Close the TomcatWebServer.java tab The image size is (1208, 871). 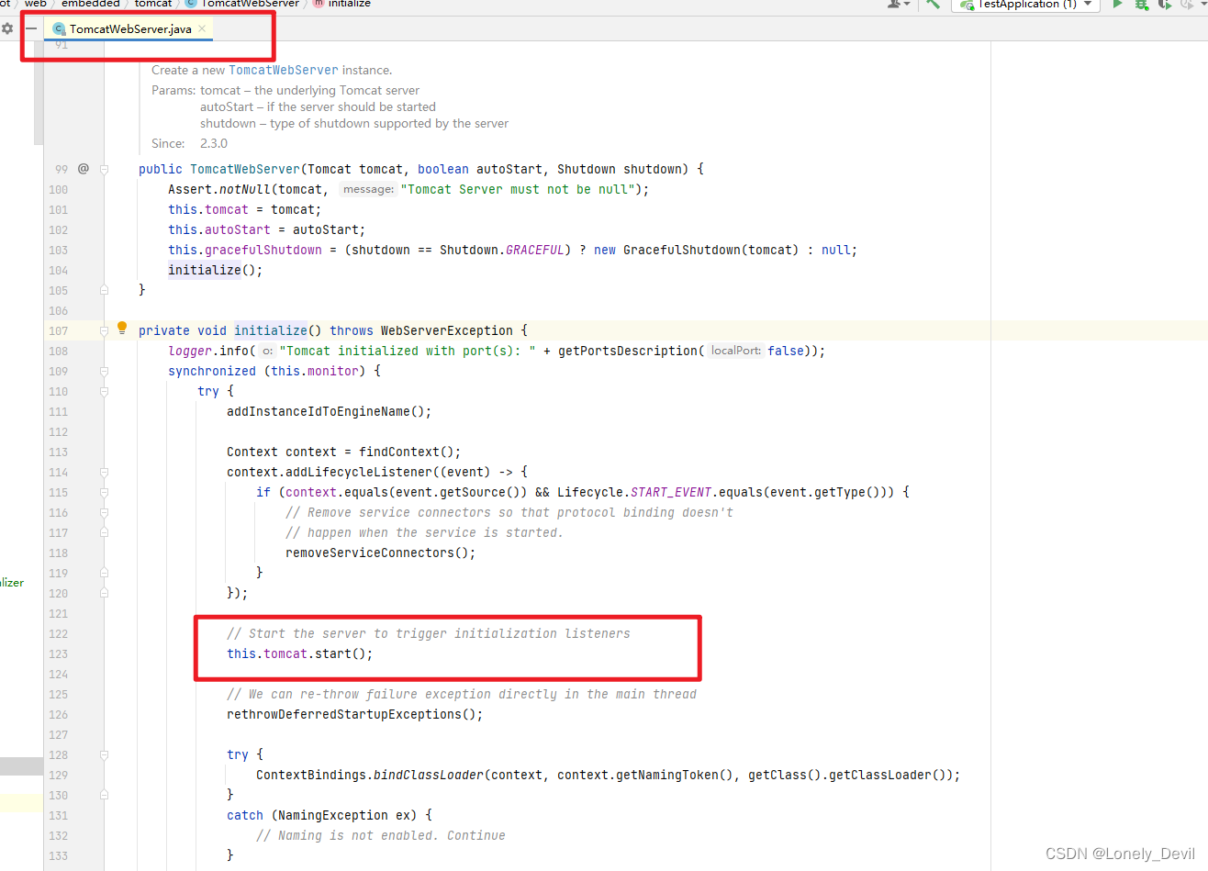click(x=202, y=28)
